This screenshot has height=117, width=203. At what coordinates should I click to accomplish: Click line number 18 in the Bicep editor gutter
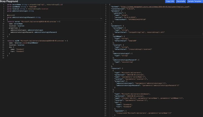coord(3,41)
